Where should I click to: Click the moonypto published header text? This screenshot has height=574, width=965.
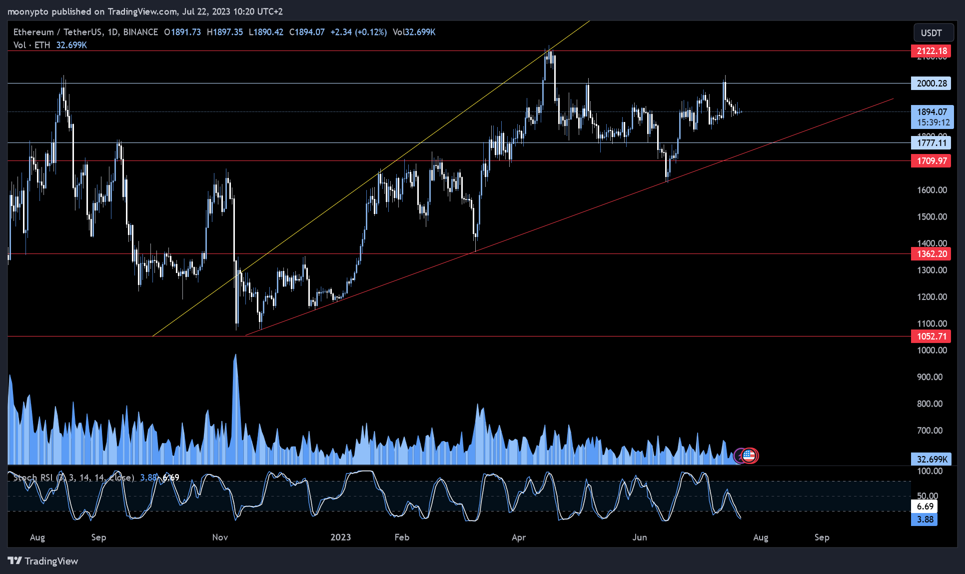coord(145,11)
